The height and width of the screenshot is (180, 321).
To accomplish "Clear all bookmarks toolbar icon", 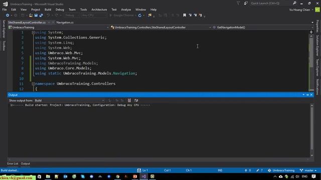I will 200,15.
